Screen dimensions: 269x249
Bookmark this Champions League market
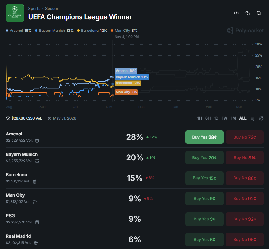tap(259, 13)
